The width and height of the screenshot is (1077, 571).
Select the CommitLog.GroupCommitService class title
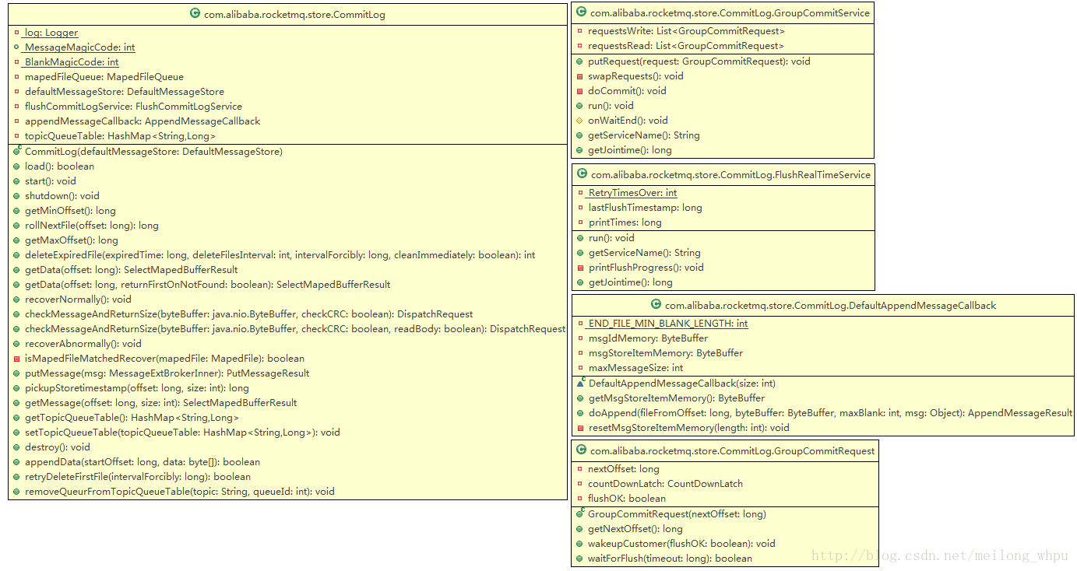(x=730, y=12)
